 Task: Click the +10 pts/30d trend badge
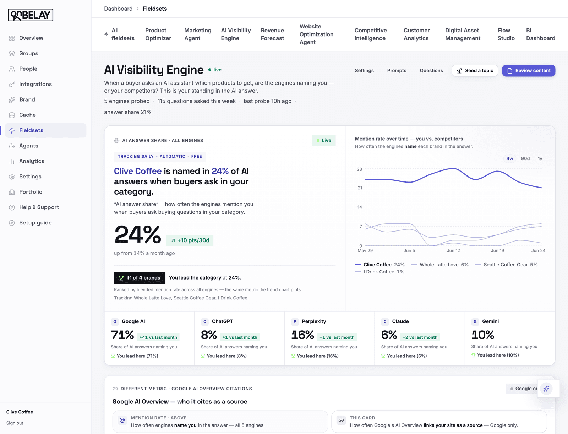click(190, 240)
